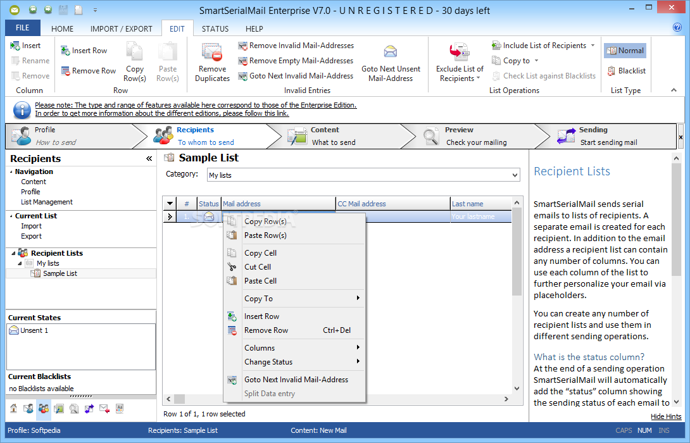Viewport: 690px width, 443px height.
Task: Click Insert column icon in ribbon
Action: click(x=15, y=46)
